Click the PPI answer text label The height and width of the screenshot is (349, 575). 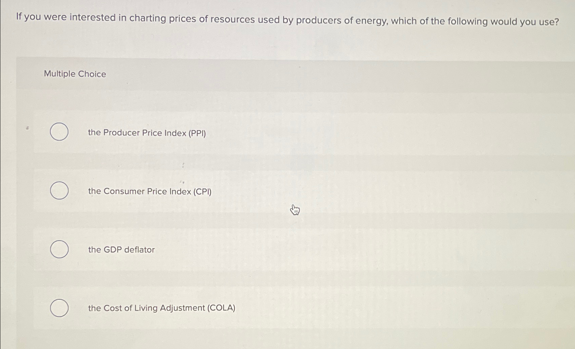tap(147, 133)
